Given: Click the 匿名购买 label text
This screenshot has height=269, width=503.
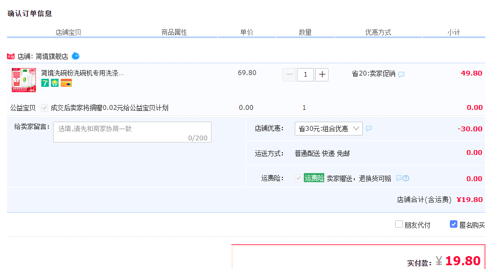Looking at the screenshot, I should coord(472,225).
